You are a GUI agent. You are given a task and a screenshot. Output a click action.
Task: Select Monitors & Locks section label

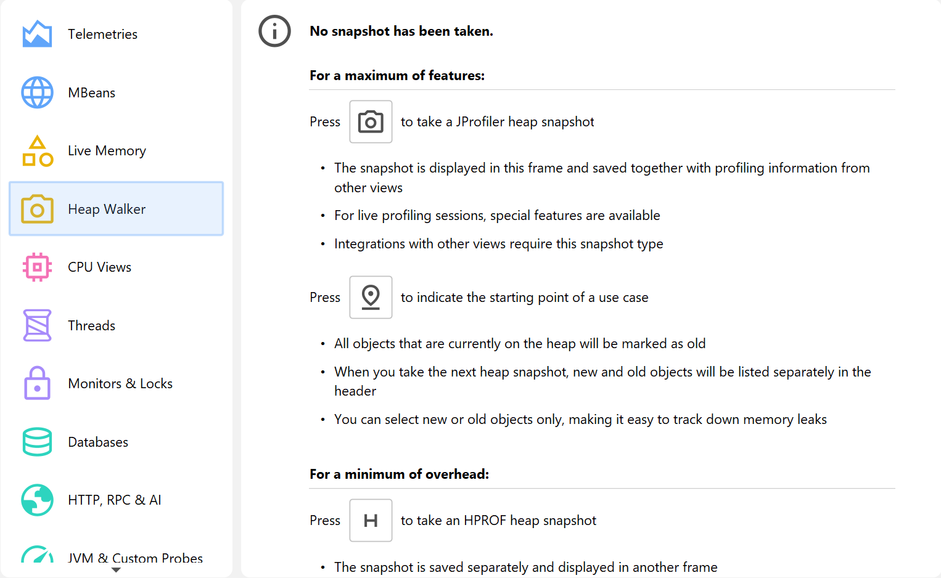pos(120,384)
